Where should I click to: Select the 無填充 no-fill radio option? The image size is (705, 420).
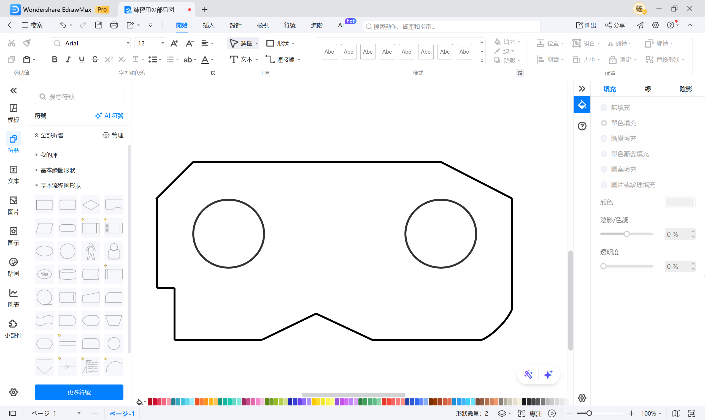pos(604,108)
